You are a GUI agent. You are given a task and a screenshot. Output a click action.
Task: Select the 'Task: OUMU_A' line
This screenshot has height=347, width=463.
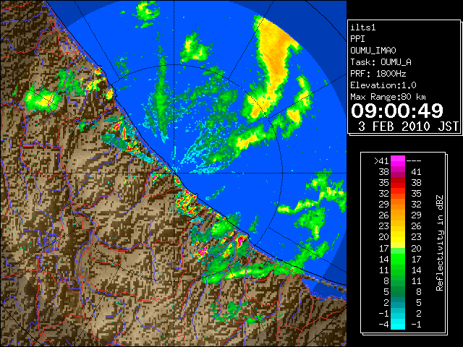tap(381, 62)
